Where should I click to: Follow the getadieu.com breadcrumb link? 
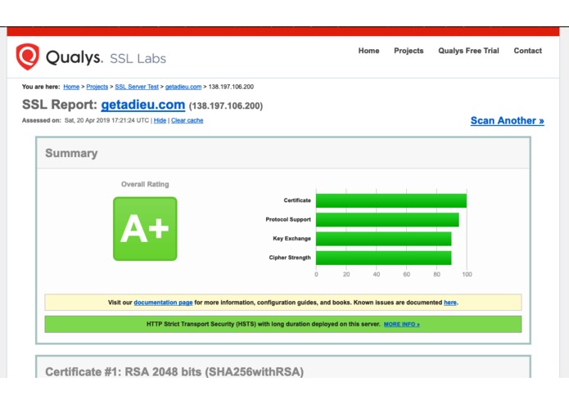(183, 87)
